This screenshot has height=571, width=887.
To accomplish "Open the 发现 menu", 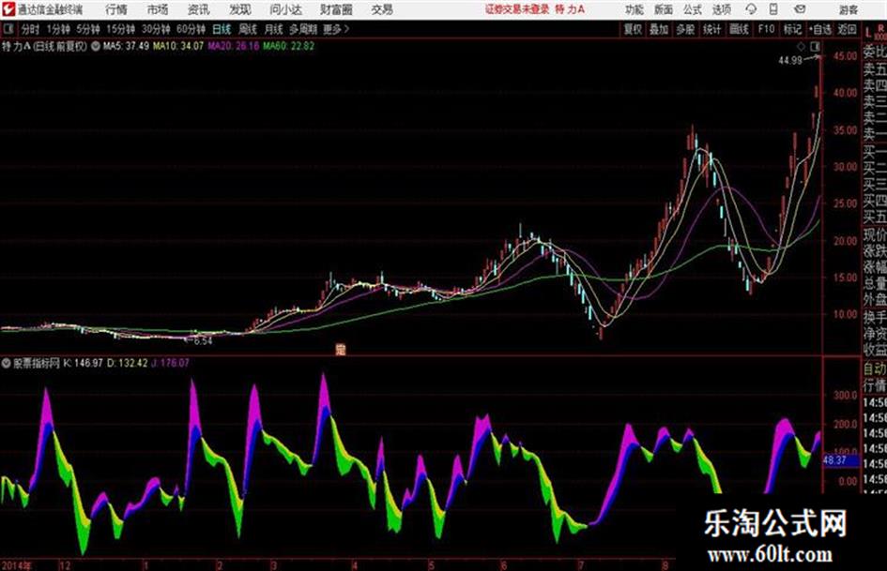I will [x=240, y=9].
